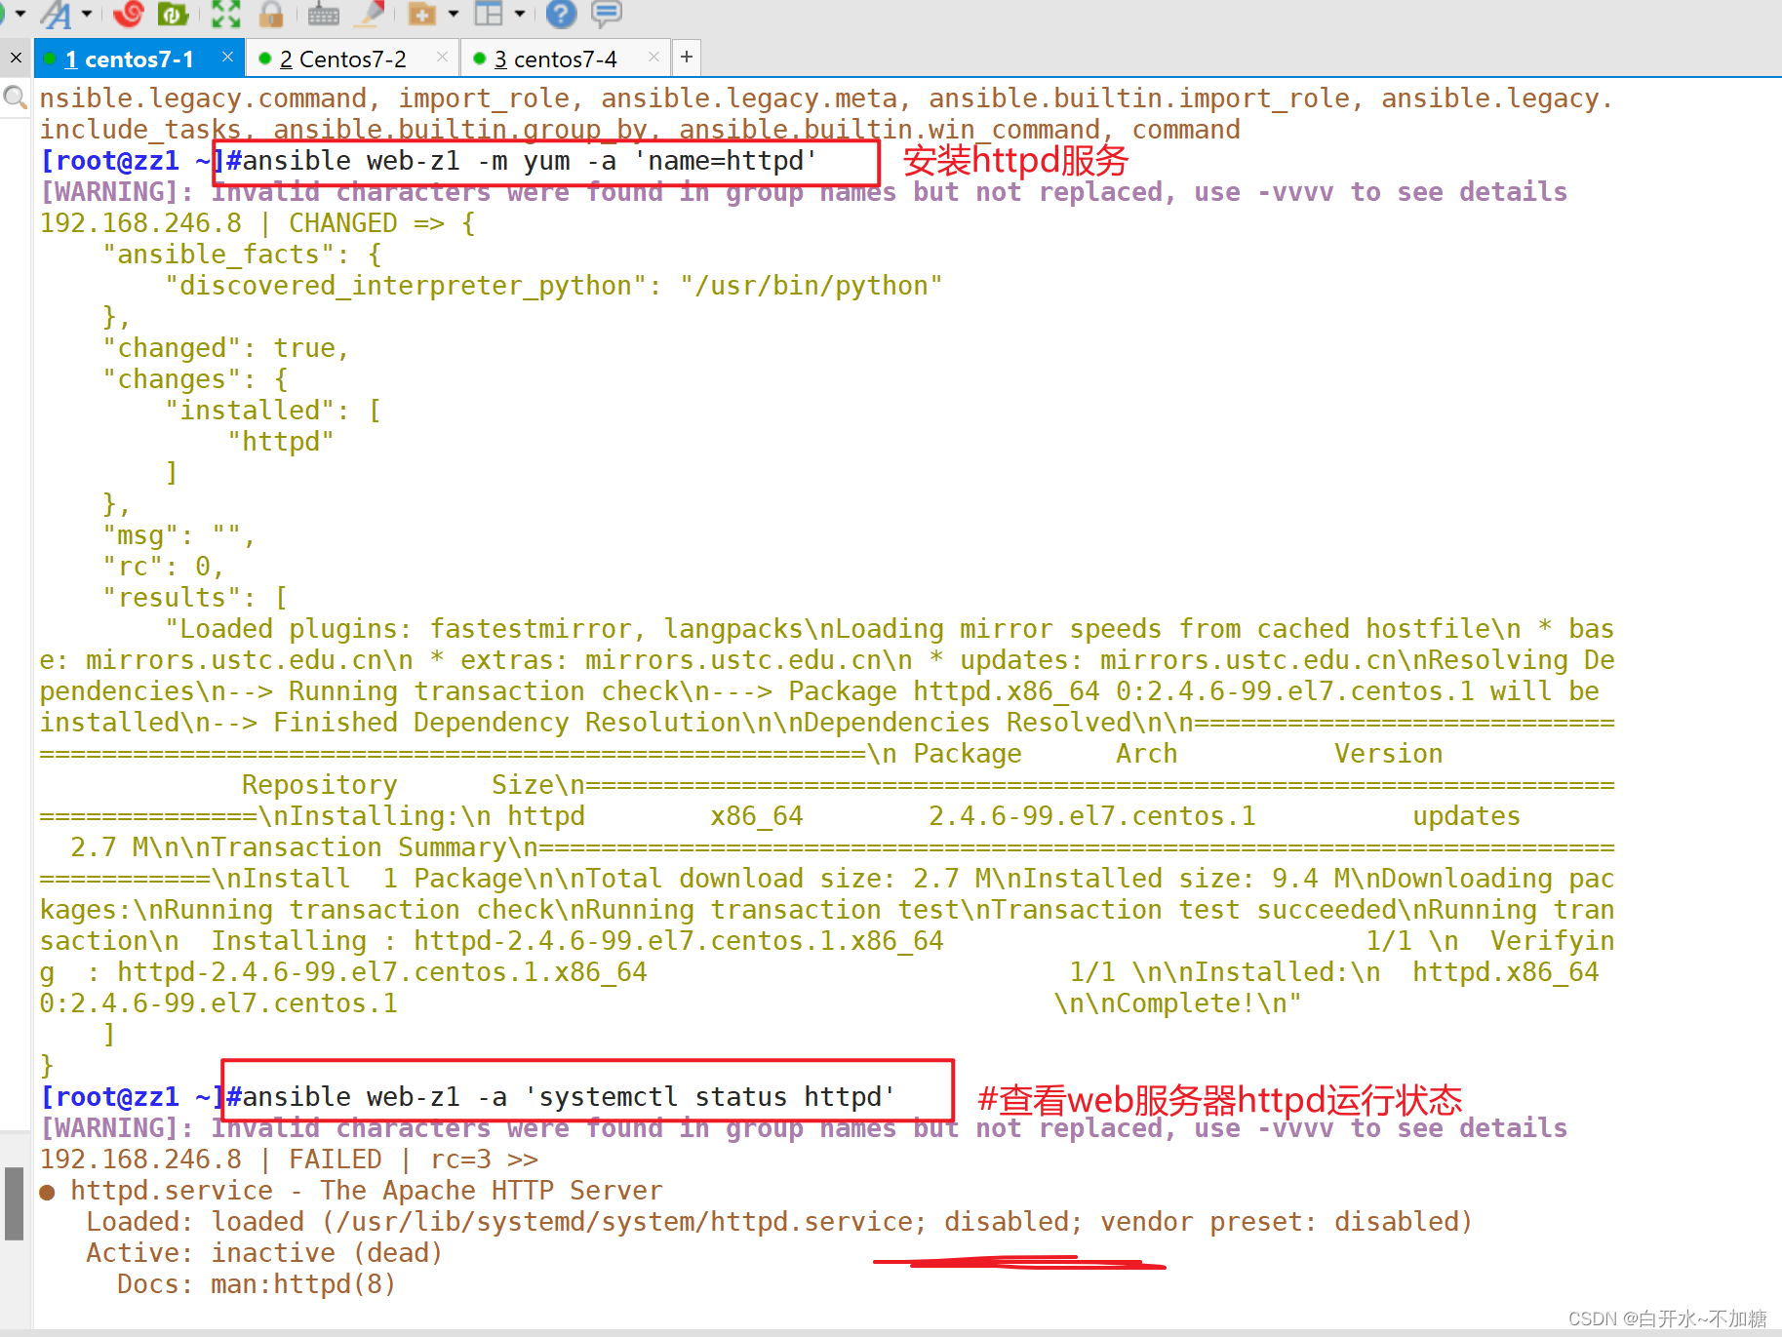Click the yum 'name=httpd' command text

pos(530,161)
